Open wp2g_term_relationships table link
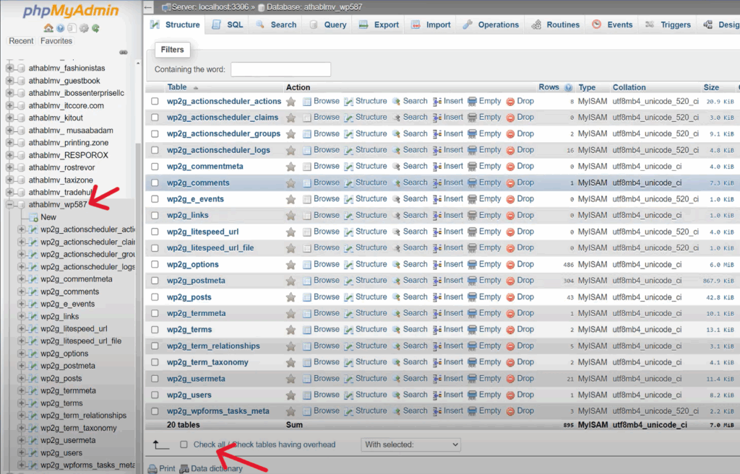Image resolution: width=740 pixels, height=474 pixels. pos(213,346)
